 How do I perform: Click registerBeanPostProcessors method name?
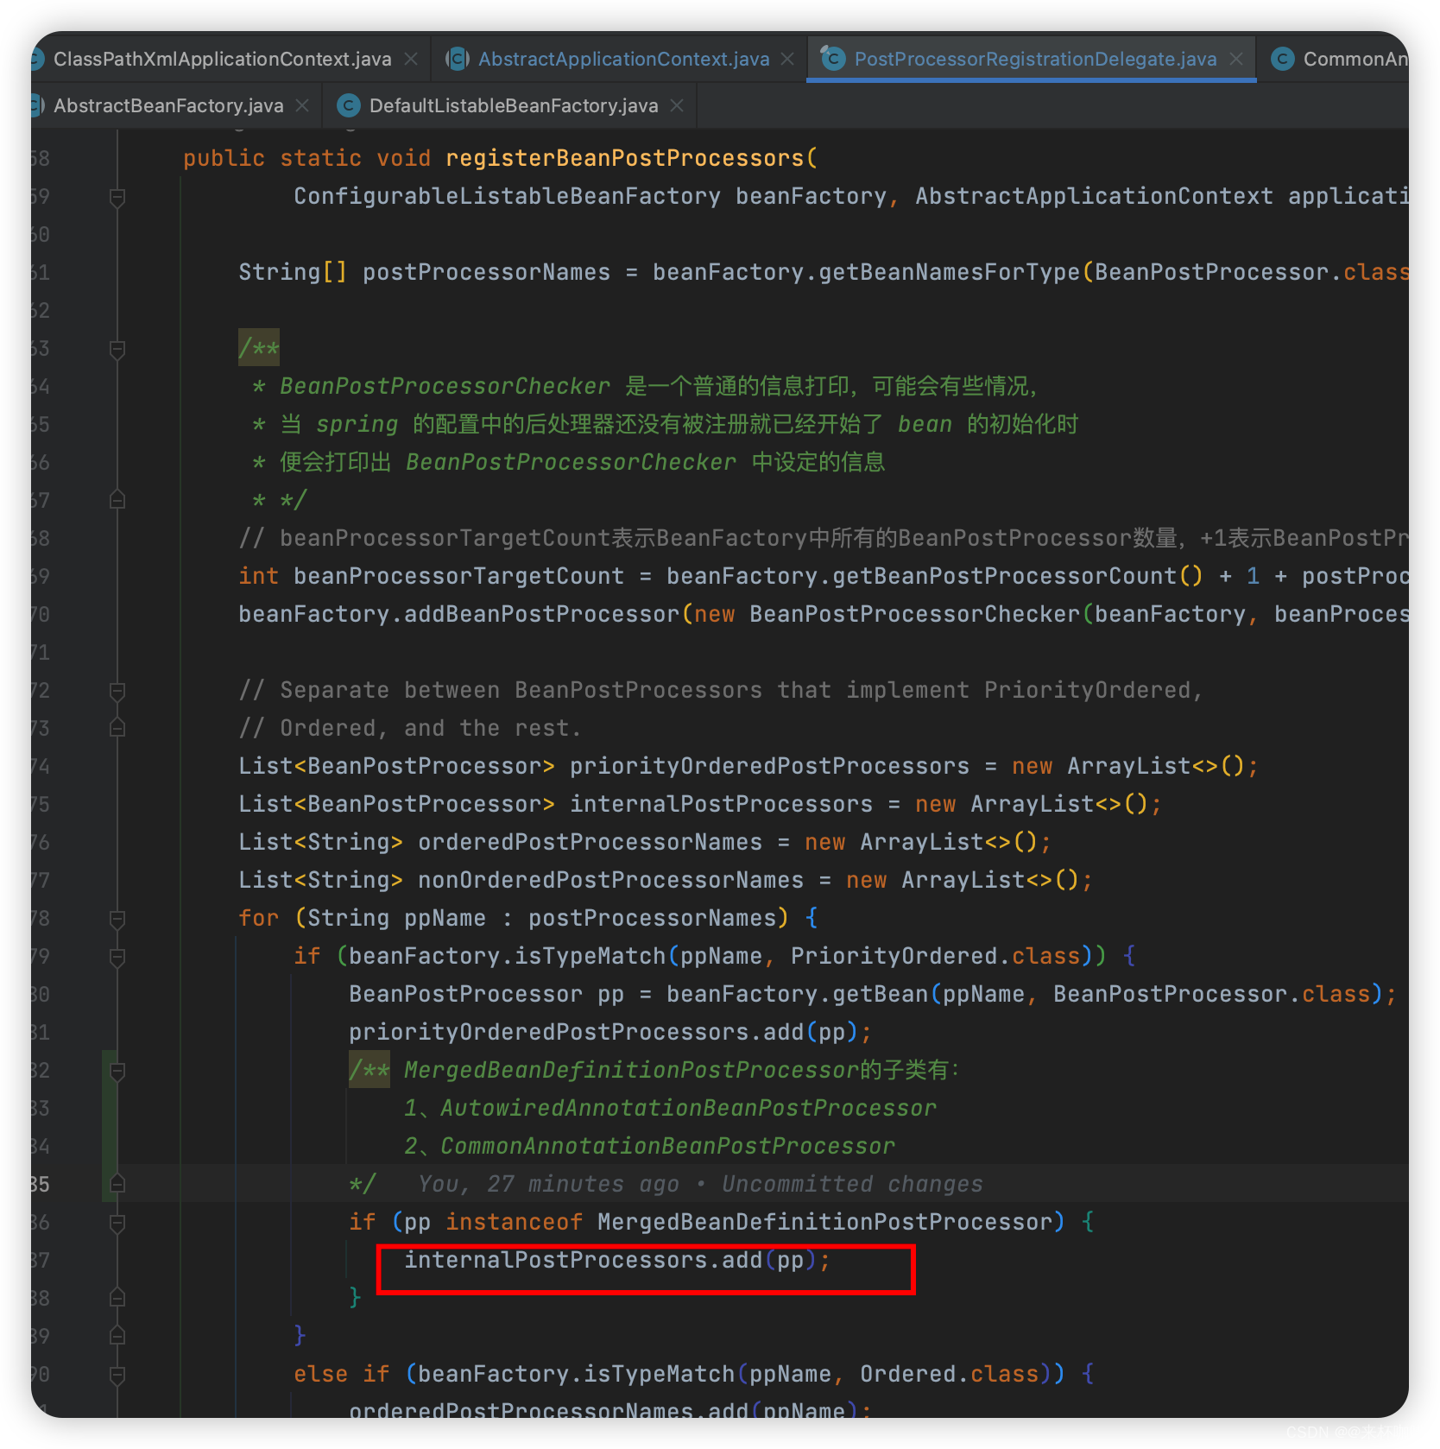[625, 158]
